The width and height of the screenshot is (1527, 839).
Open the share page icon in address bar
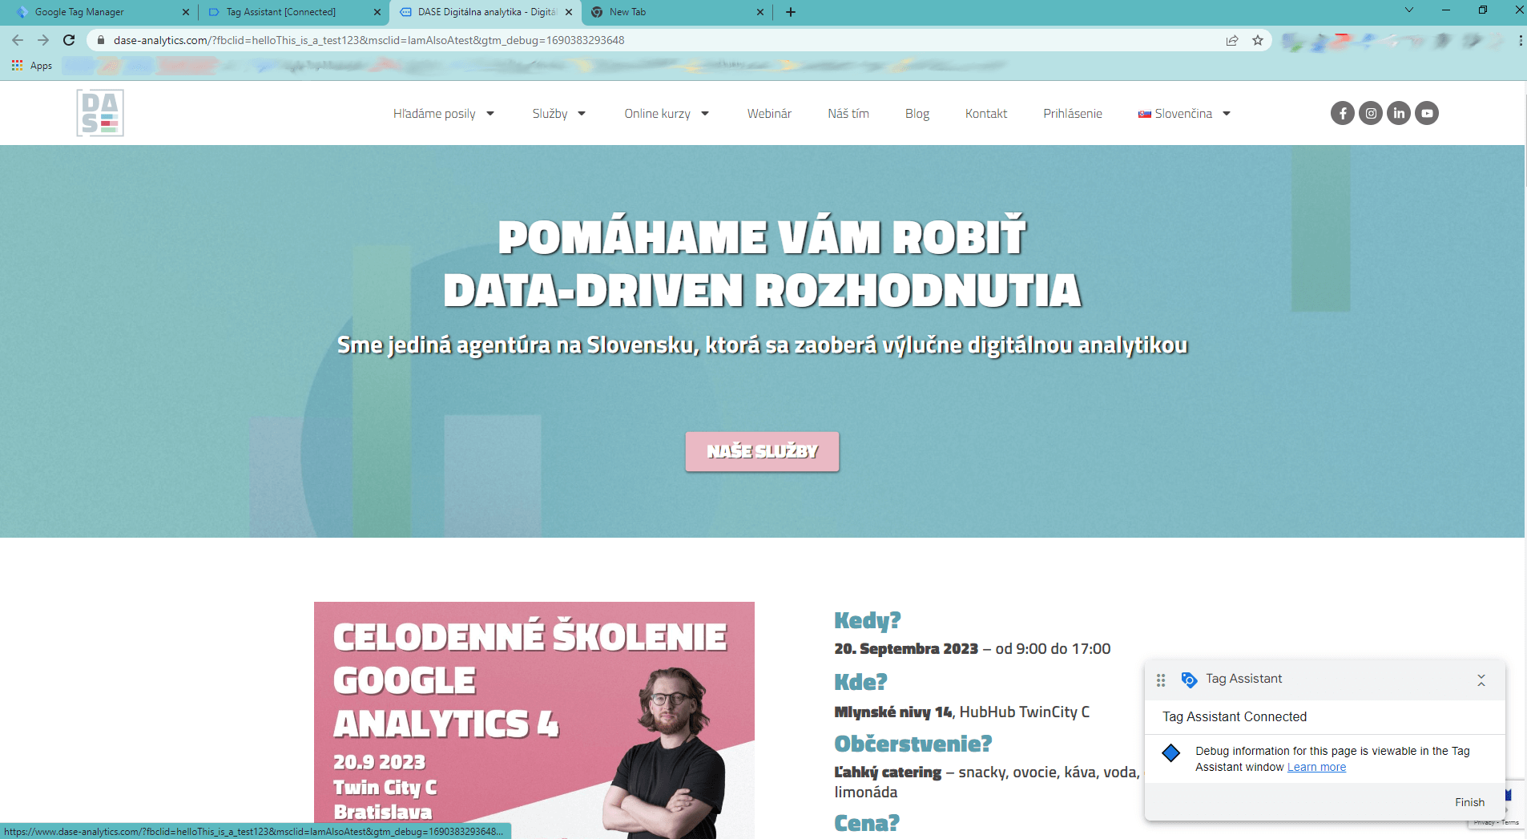1232,40
